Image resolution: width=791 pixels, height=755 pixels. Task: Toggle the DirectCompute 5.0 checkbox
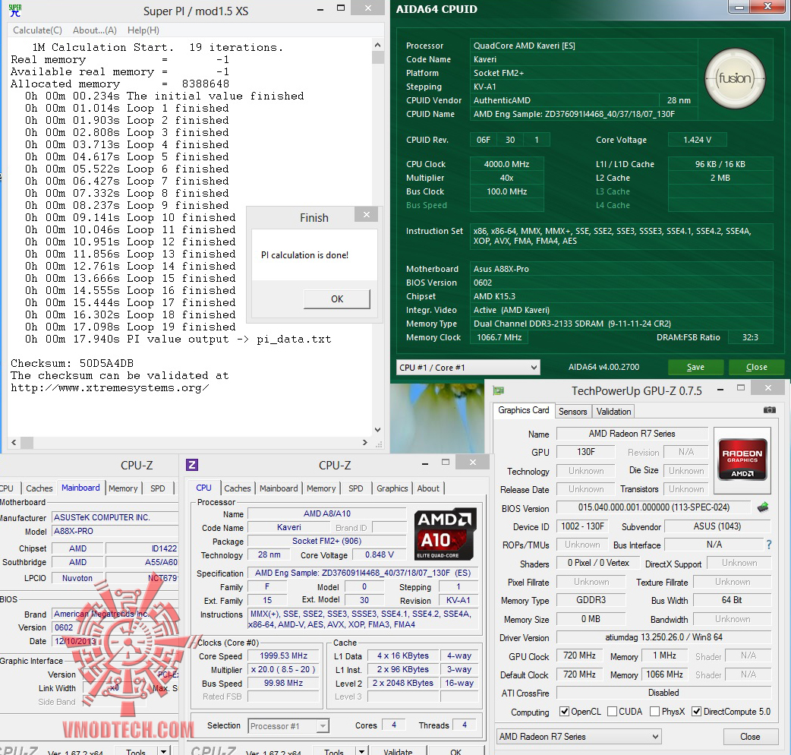point(697,712)
